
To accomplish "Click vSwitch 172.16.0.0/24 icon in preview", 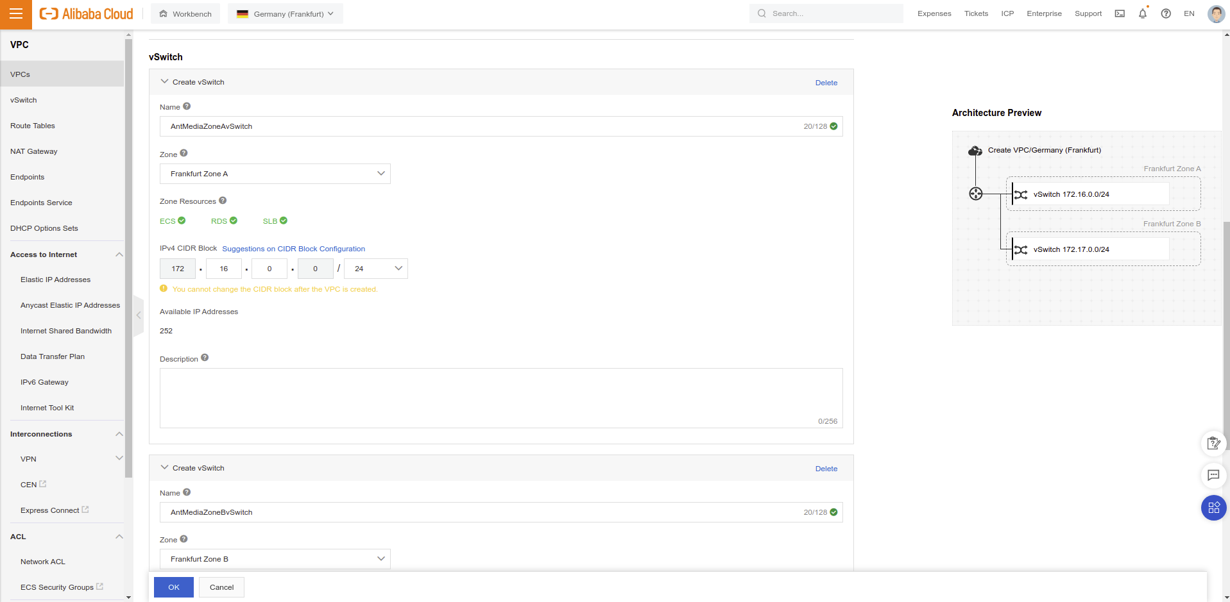I will coord(1020,194).
